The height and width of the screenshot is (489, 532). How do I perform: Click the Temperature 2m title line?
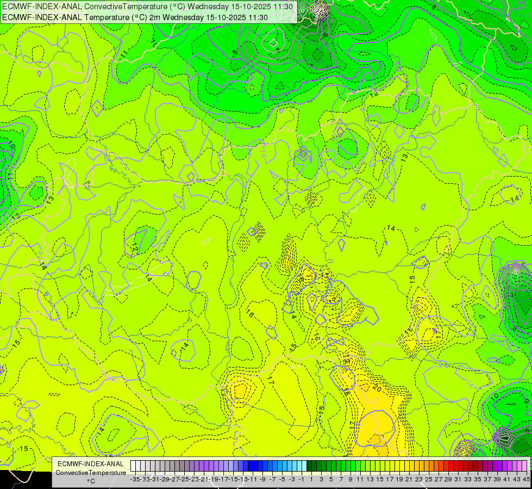pos(135,17)
